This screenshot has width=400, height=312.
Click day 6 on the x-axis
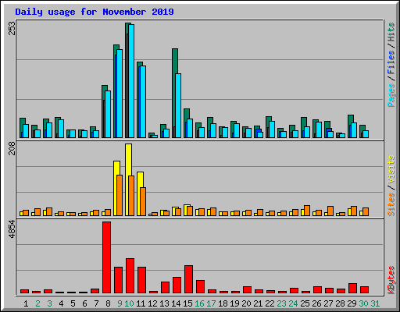[84, 303]
